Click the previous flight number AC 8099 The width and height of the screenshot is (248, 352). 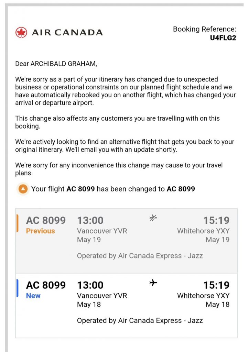coord(46,220)
